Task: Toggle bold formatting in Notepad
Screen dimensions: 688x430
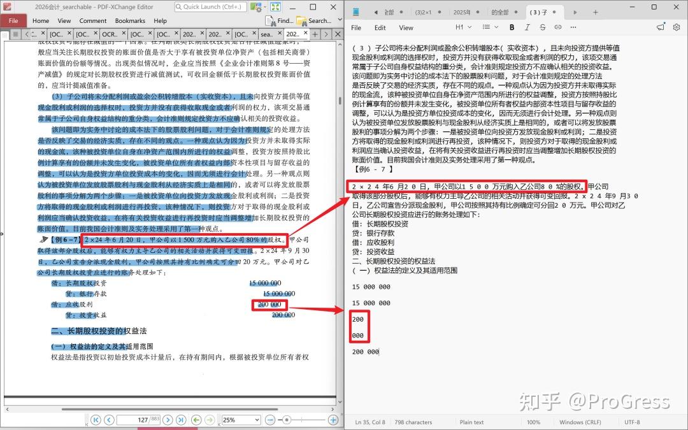Action: pyautogui.click(x=512, y=27)
